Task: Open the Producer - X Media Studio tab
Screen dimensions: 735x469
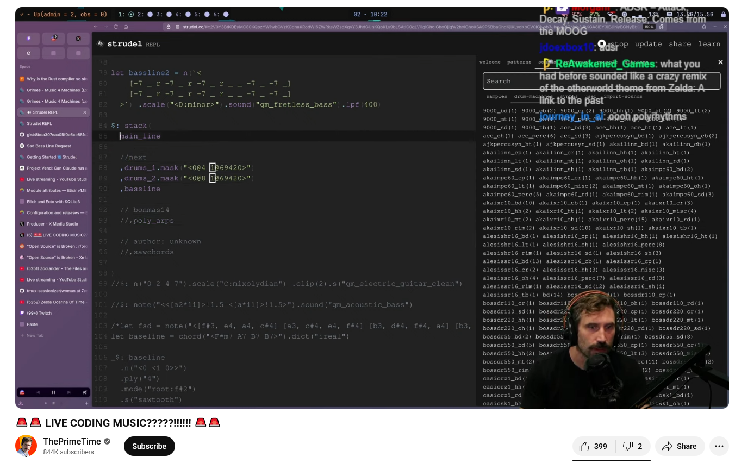Action: (x=53, y=224)
